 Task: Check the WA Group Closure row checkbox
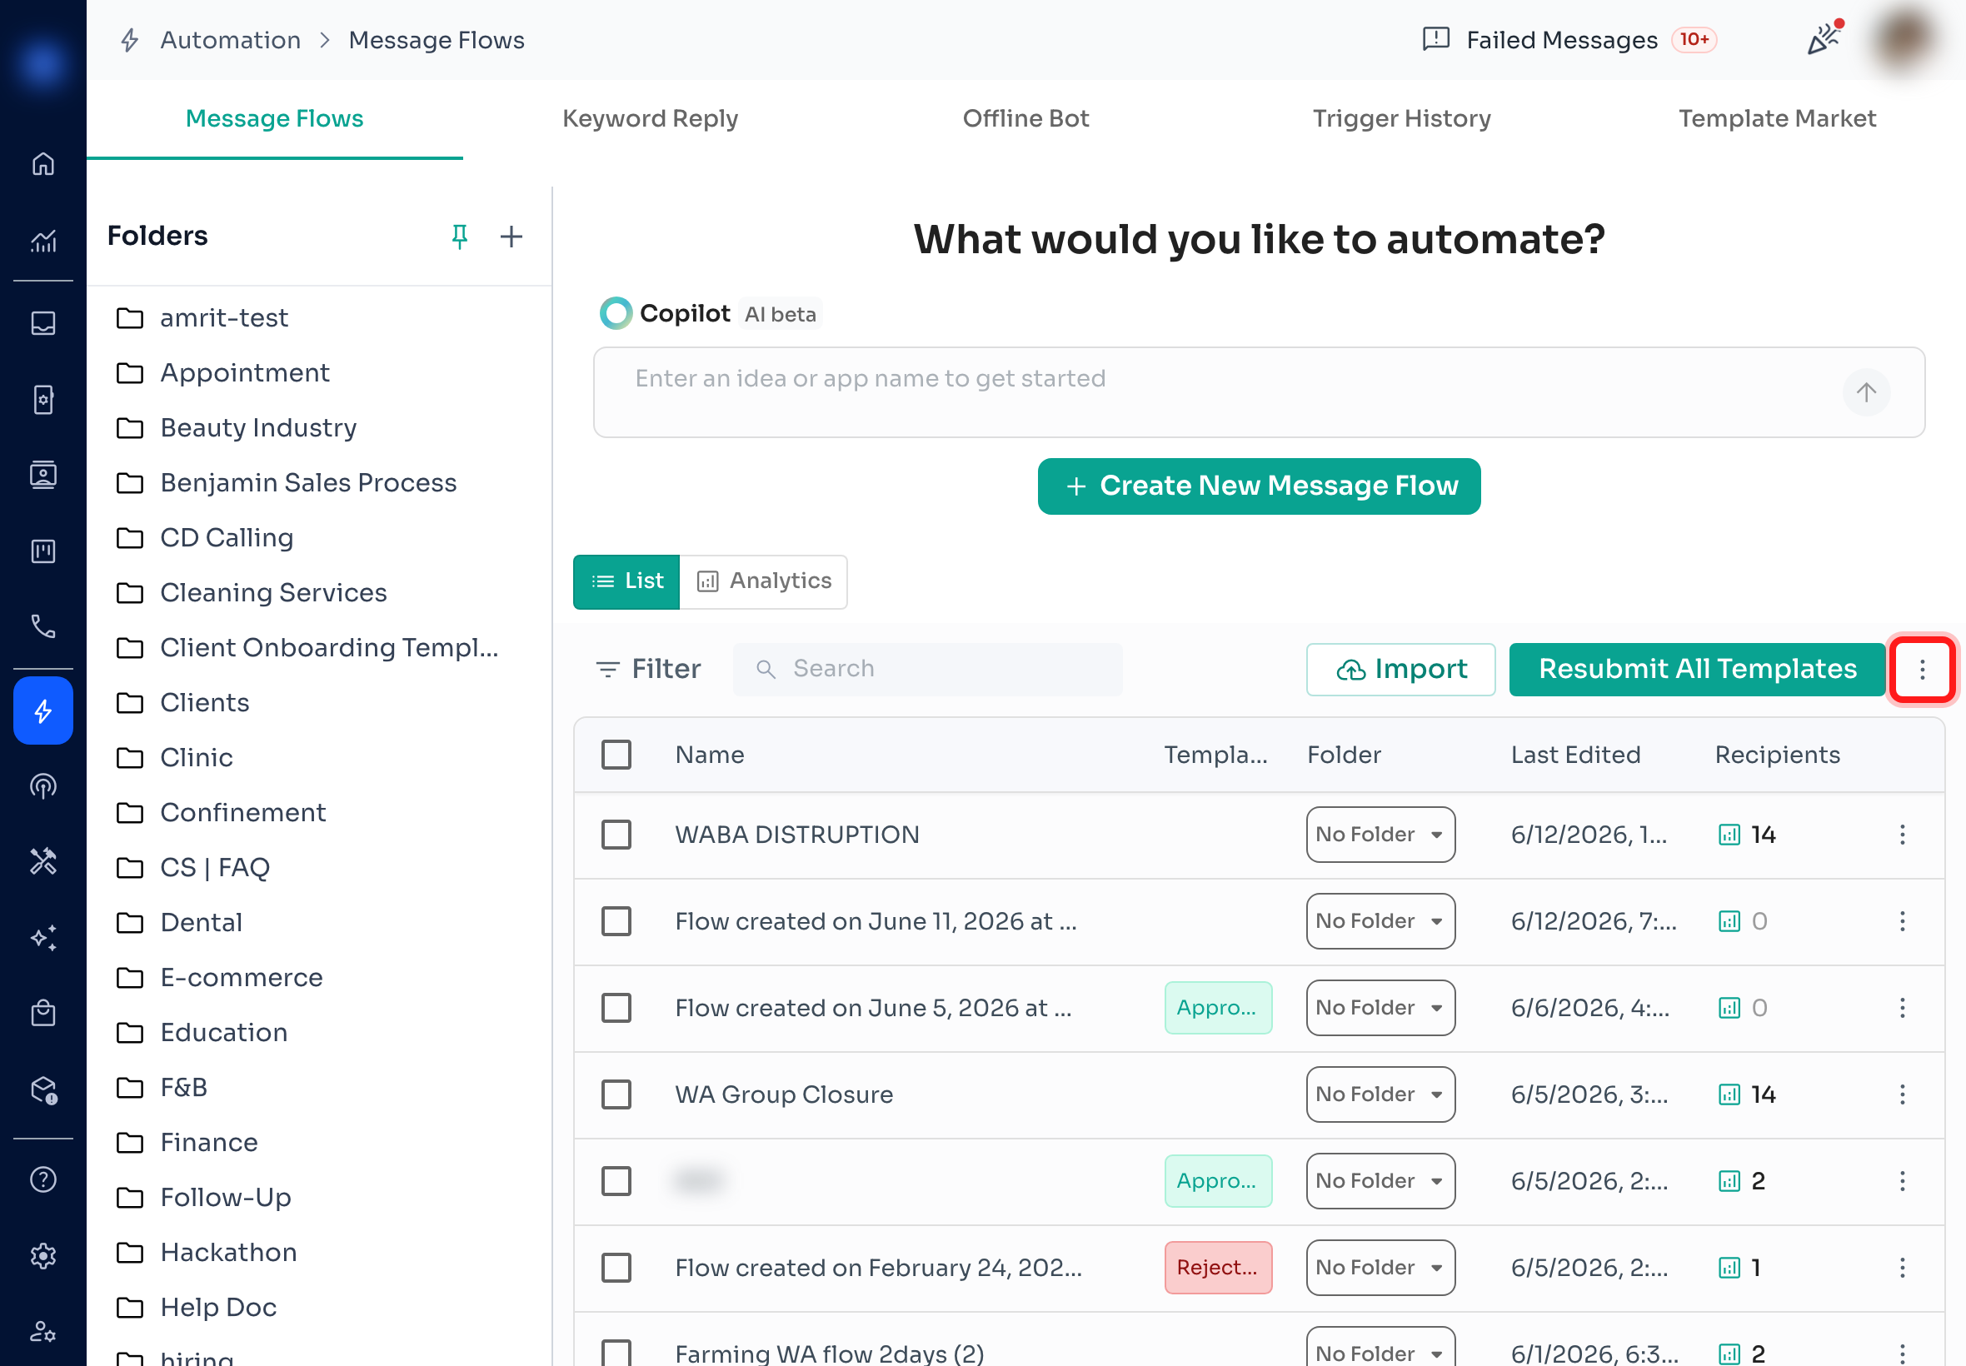pos(616,1094)
